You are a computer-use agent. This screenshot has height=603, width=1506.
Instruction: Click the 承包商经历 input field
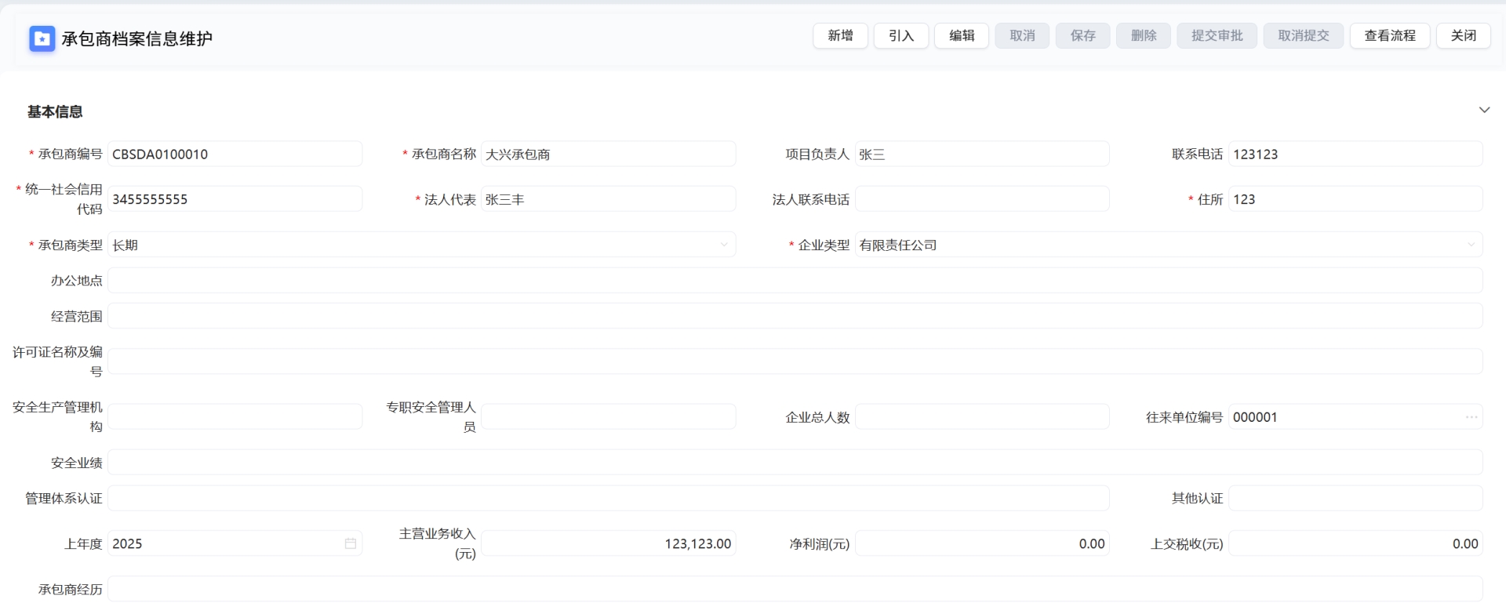[x=795, y=589]
